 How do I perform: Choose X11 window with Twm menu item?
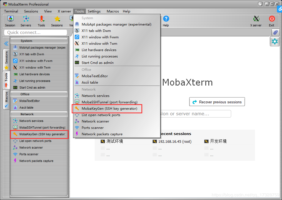tap(117, 44)
